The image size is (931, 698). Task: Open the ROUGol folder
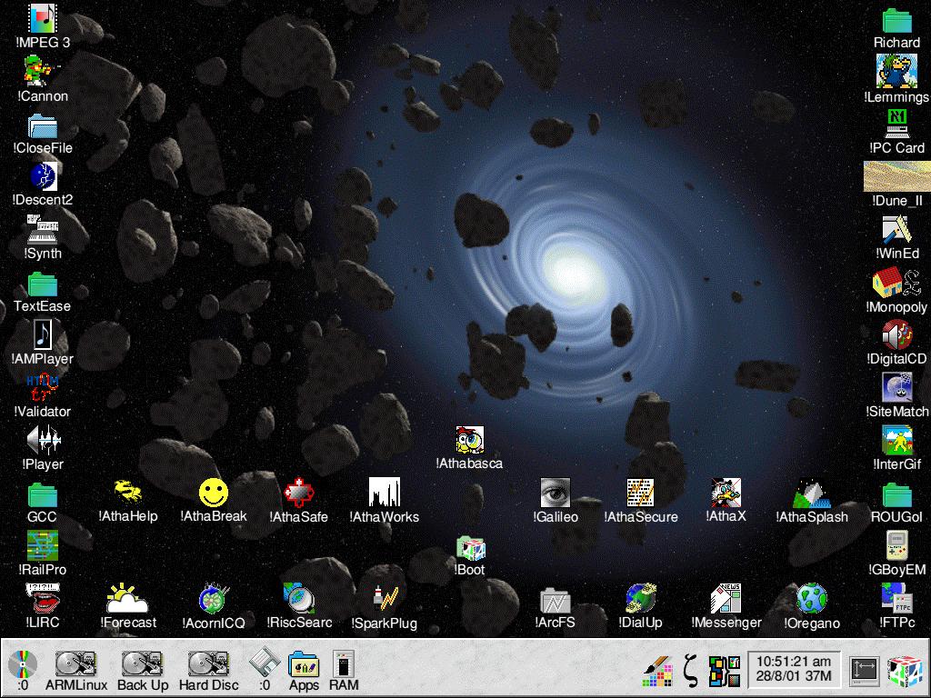897,495
